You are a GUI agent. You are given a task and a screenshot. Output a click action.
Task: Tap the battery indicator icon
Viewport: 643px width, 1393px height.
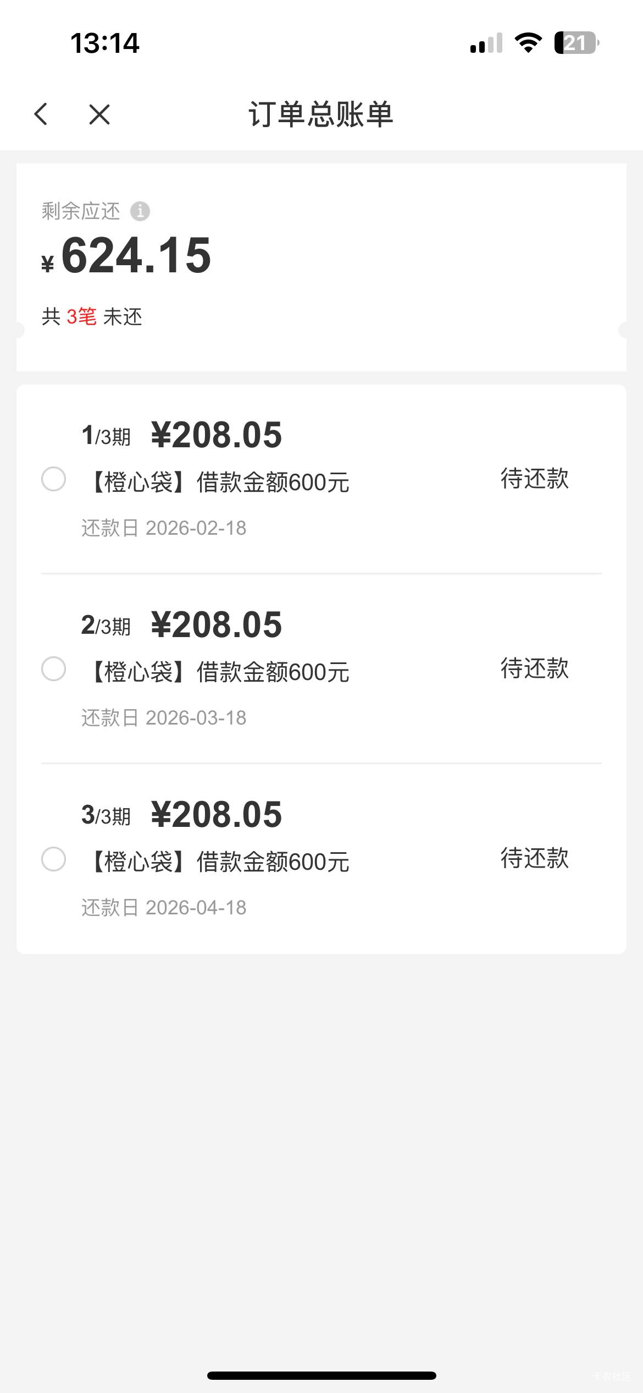point(576,43)
